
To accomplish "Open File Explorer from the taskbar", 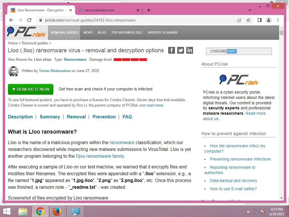I will 23,211.
